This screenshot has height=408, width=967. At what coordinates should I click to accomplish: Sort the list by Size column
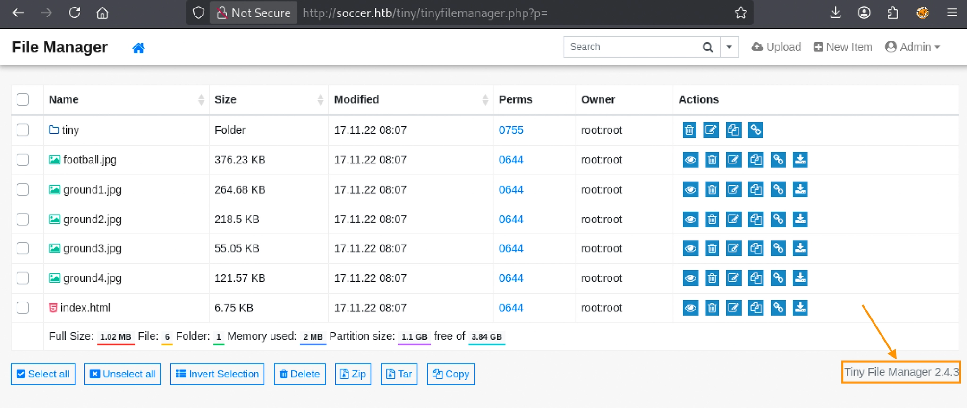coord(269,99)
